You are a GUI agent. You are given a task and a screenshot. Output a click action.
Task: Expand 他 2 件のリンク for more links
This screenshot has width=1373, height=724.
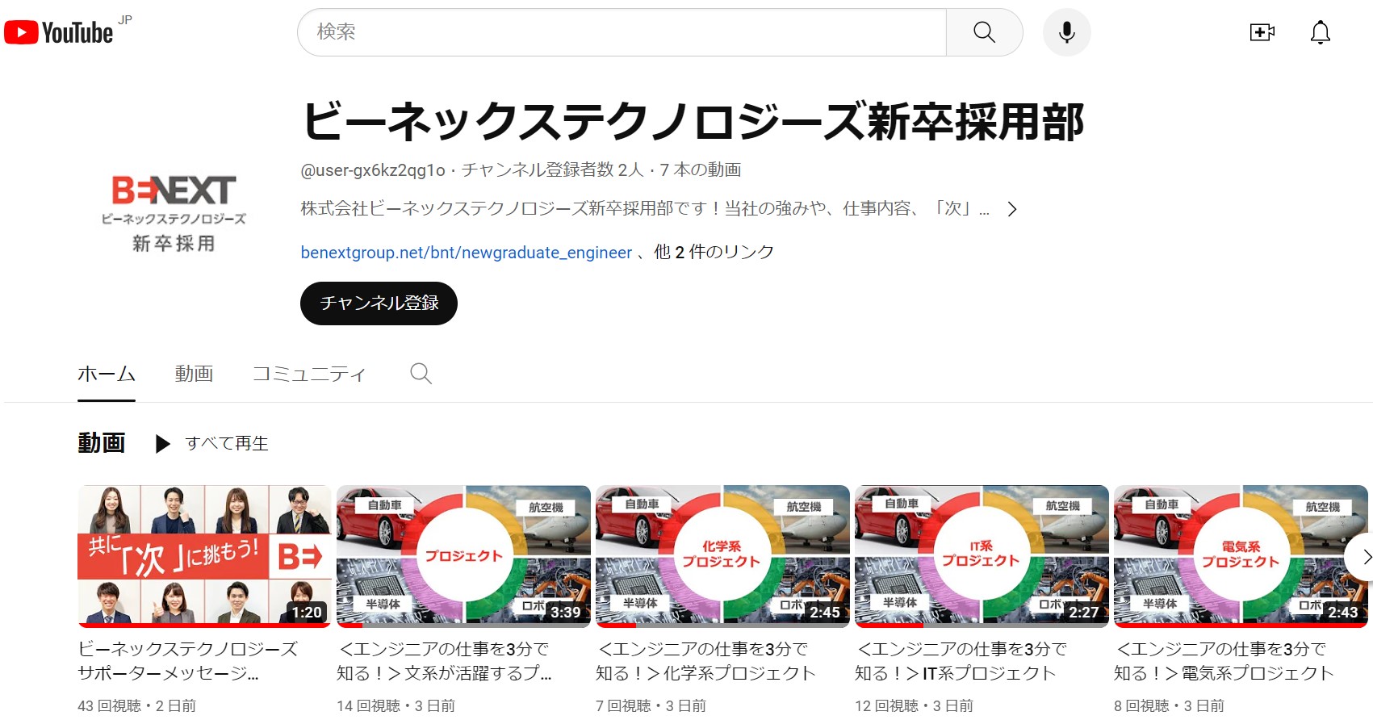click(x=714, y=253)
